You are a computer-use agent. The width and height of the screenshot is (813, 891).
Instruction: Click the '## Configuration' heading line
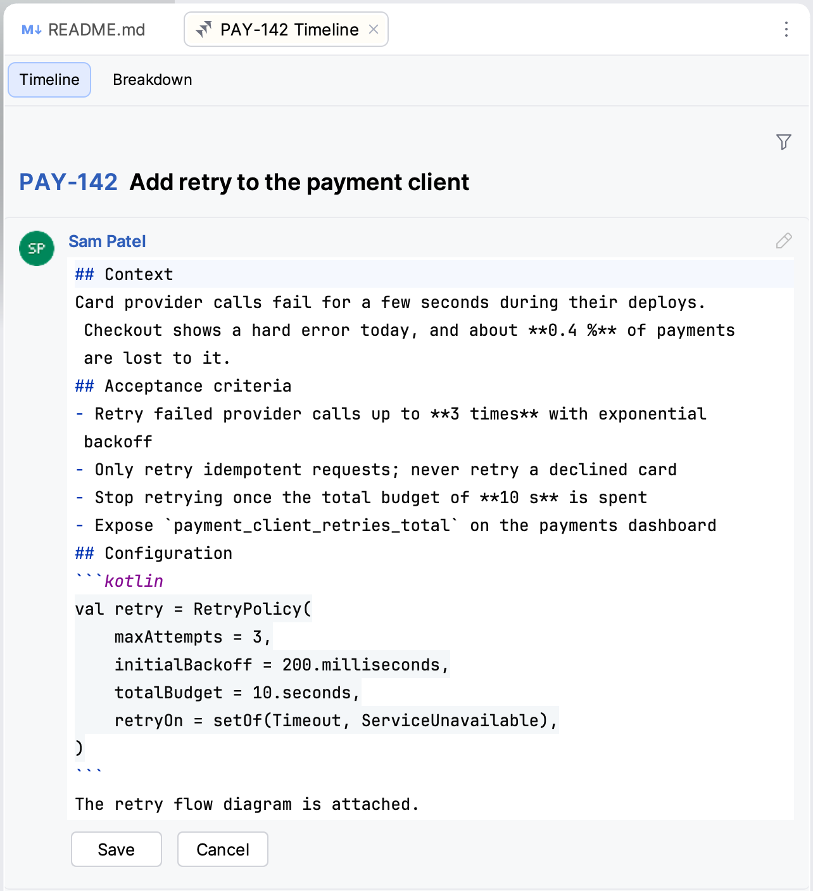click(154, 553)
